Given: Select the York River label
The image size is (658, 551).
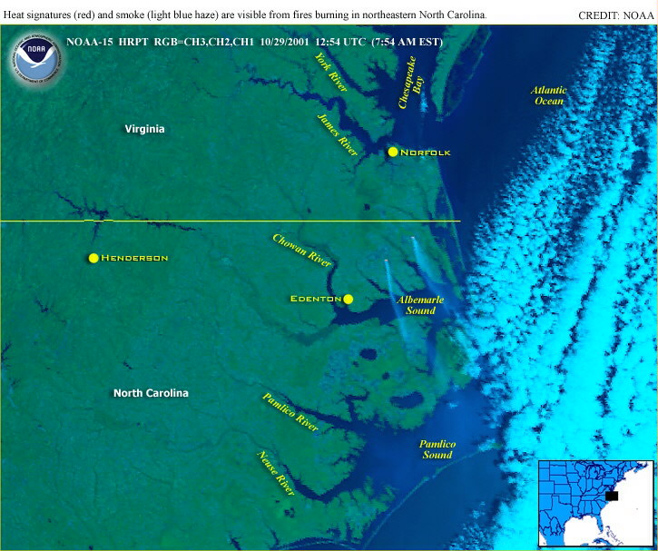Looking at the screenshot, I should click(x=330, y=74).
